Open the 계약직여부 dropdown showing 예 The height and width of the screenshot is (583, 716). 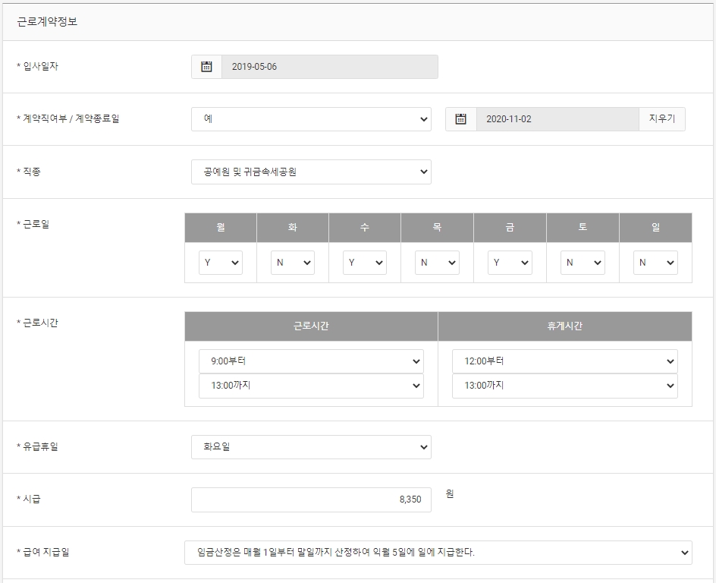(x=311, y=119)
